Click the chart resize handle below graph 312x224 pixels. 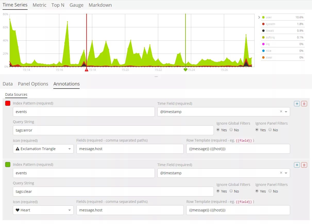(156, 76)
